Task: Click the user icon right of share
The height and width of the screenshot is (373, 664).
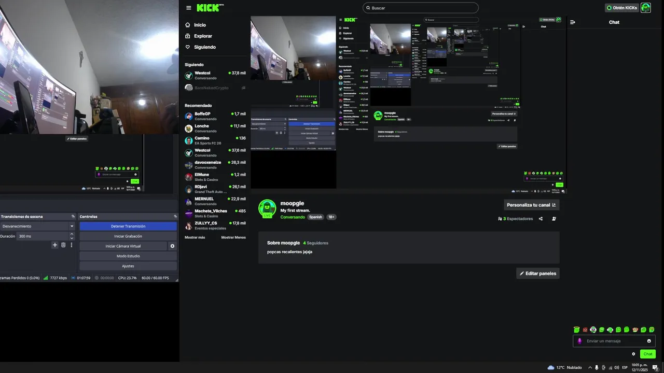Action: tap(554, 219)
